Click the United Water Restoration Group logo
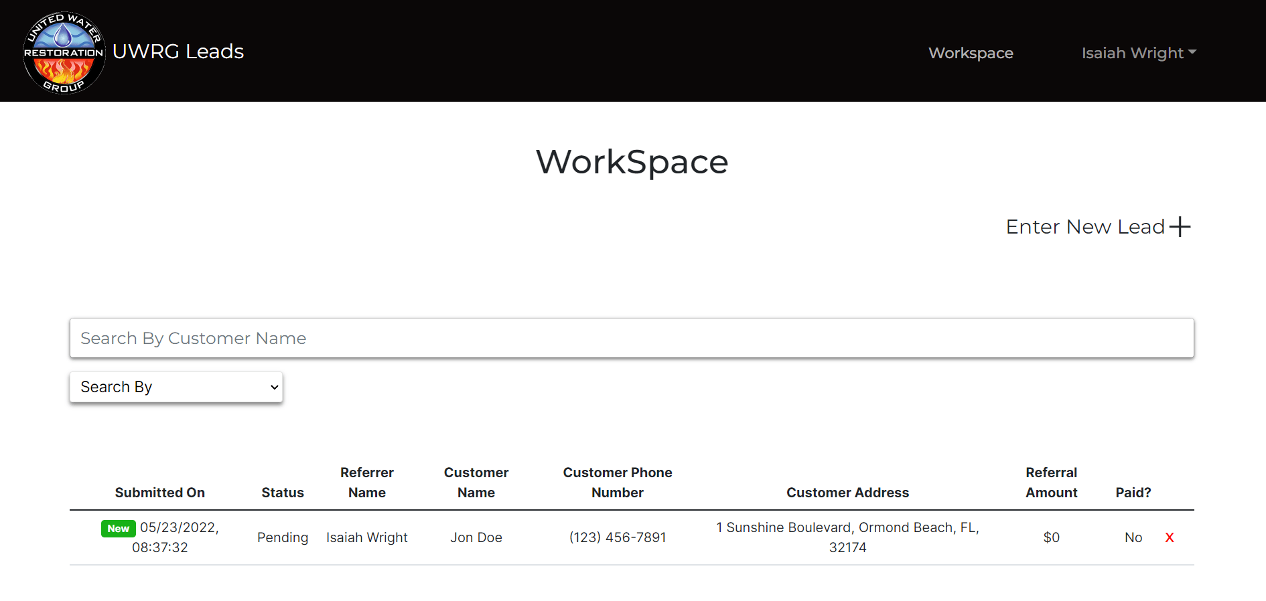 tap(64, 52)
